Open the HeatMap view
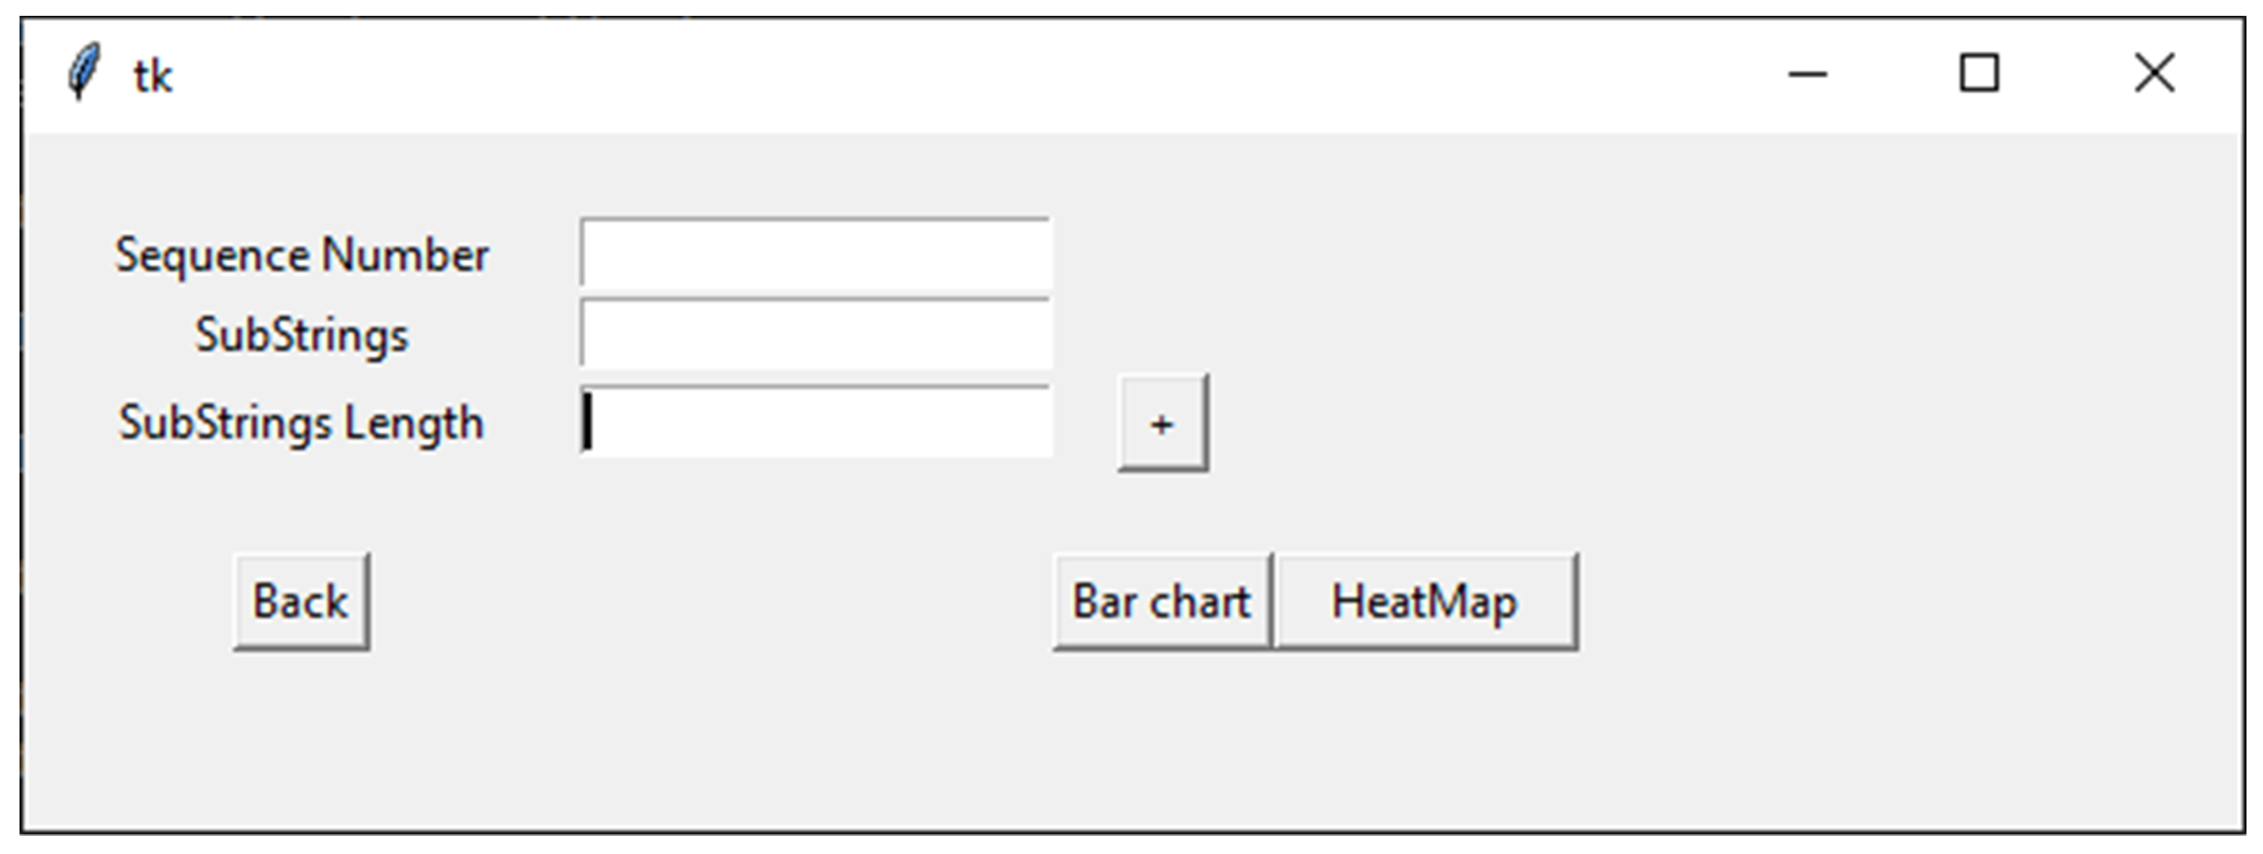Image resolution: width=2263 pixels, height=854 pixels. 1424,602
